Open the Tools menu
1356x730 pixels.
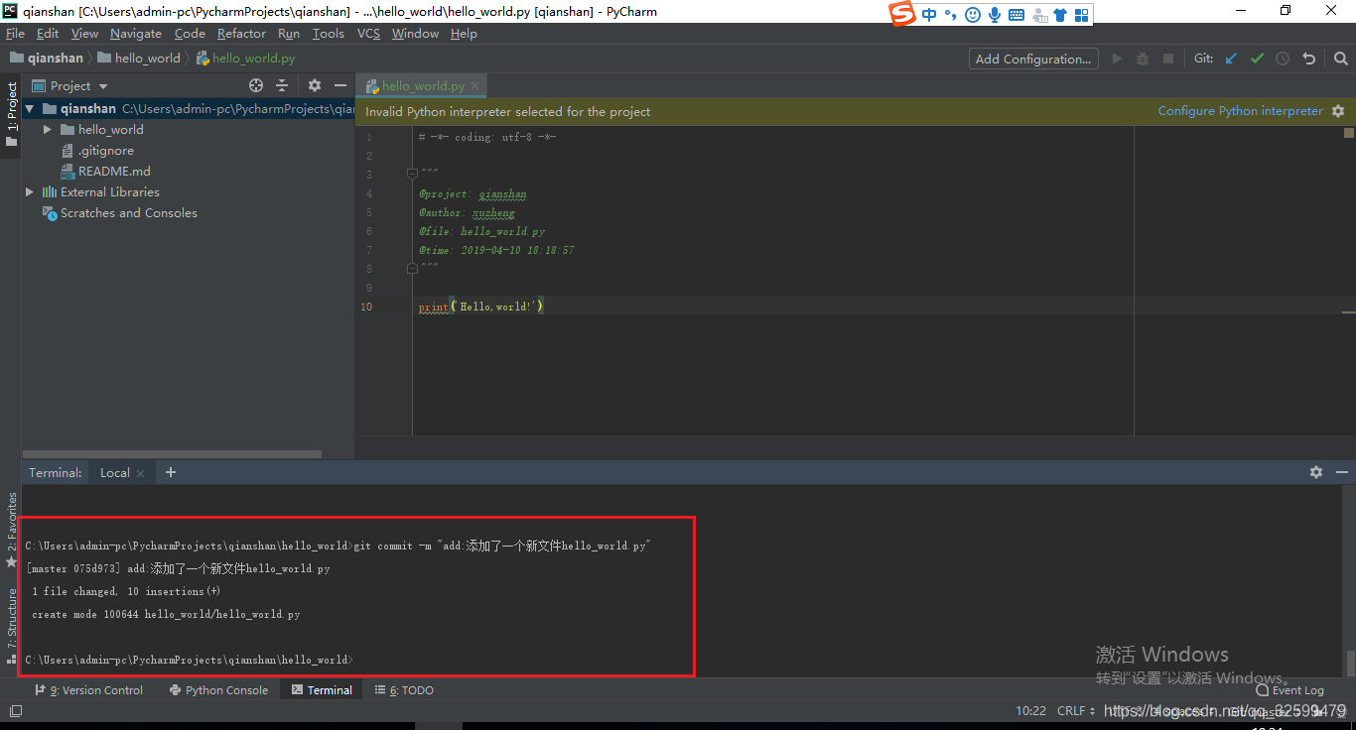tap(328, 33)
